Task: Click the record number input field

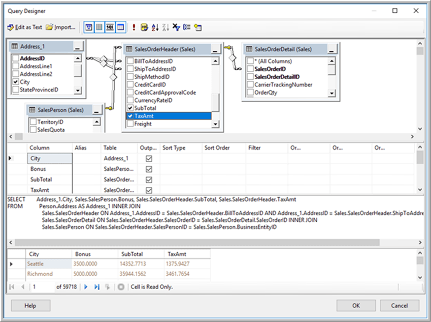Action: pyautogui.click(x=42, y=287)
